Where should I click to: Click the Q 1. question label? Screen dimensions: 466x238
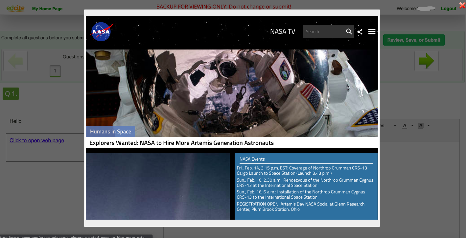tap(11, 94)
